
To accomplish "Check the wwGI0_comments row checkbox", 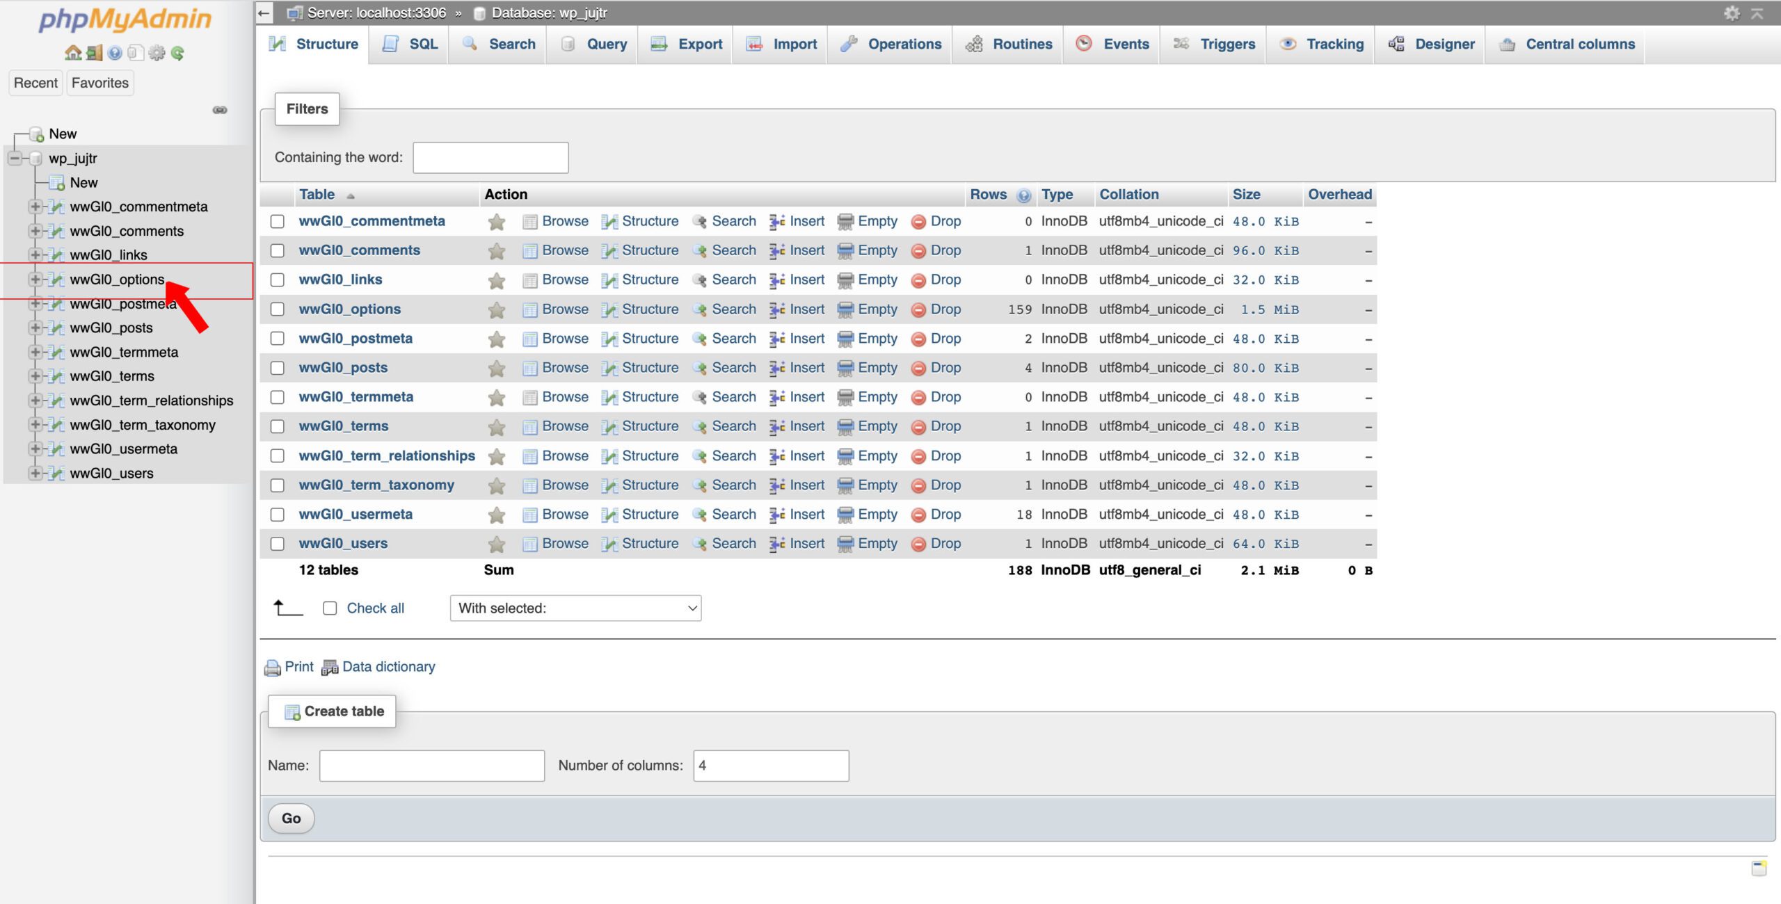I will 278,251.
